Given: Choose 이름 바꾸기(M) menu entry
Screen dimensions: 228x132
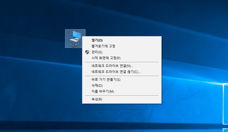Looking at the screenshot, I should 122,92.
